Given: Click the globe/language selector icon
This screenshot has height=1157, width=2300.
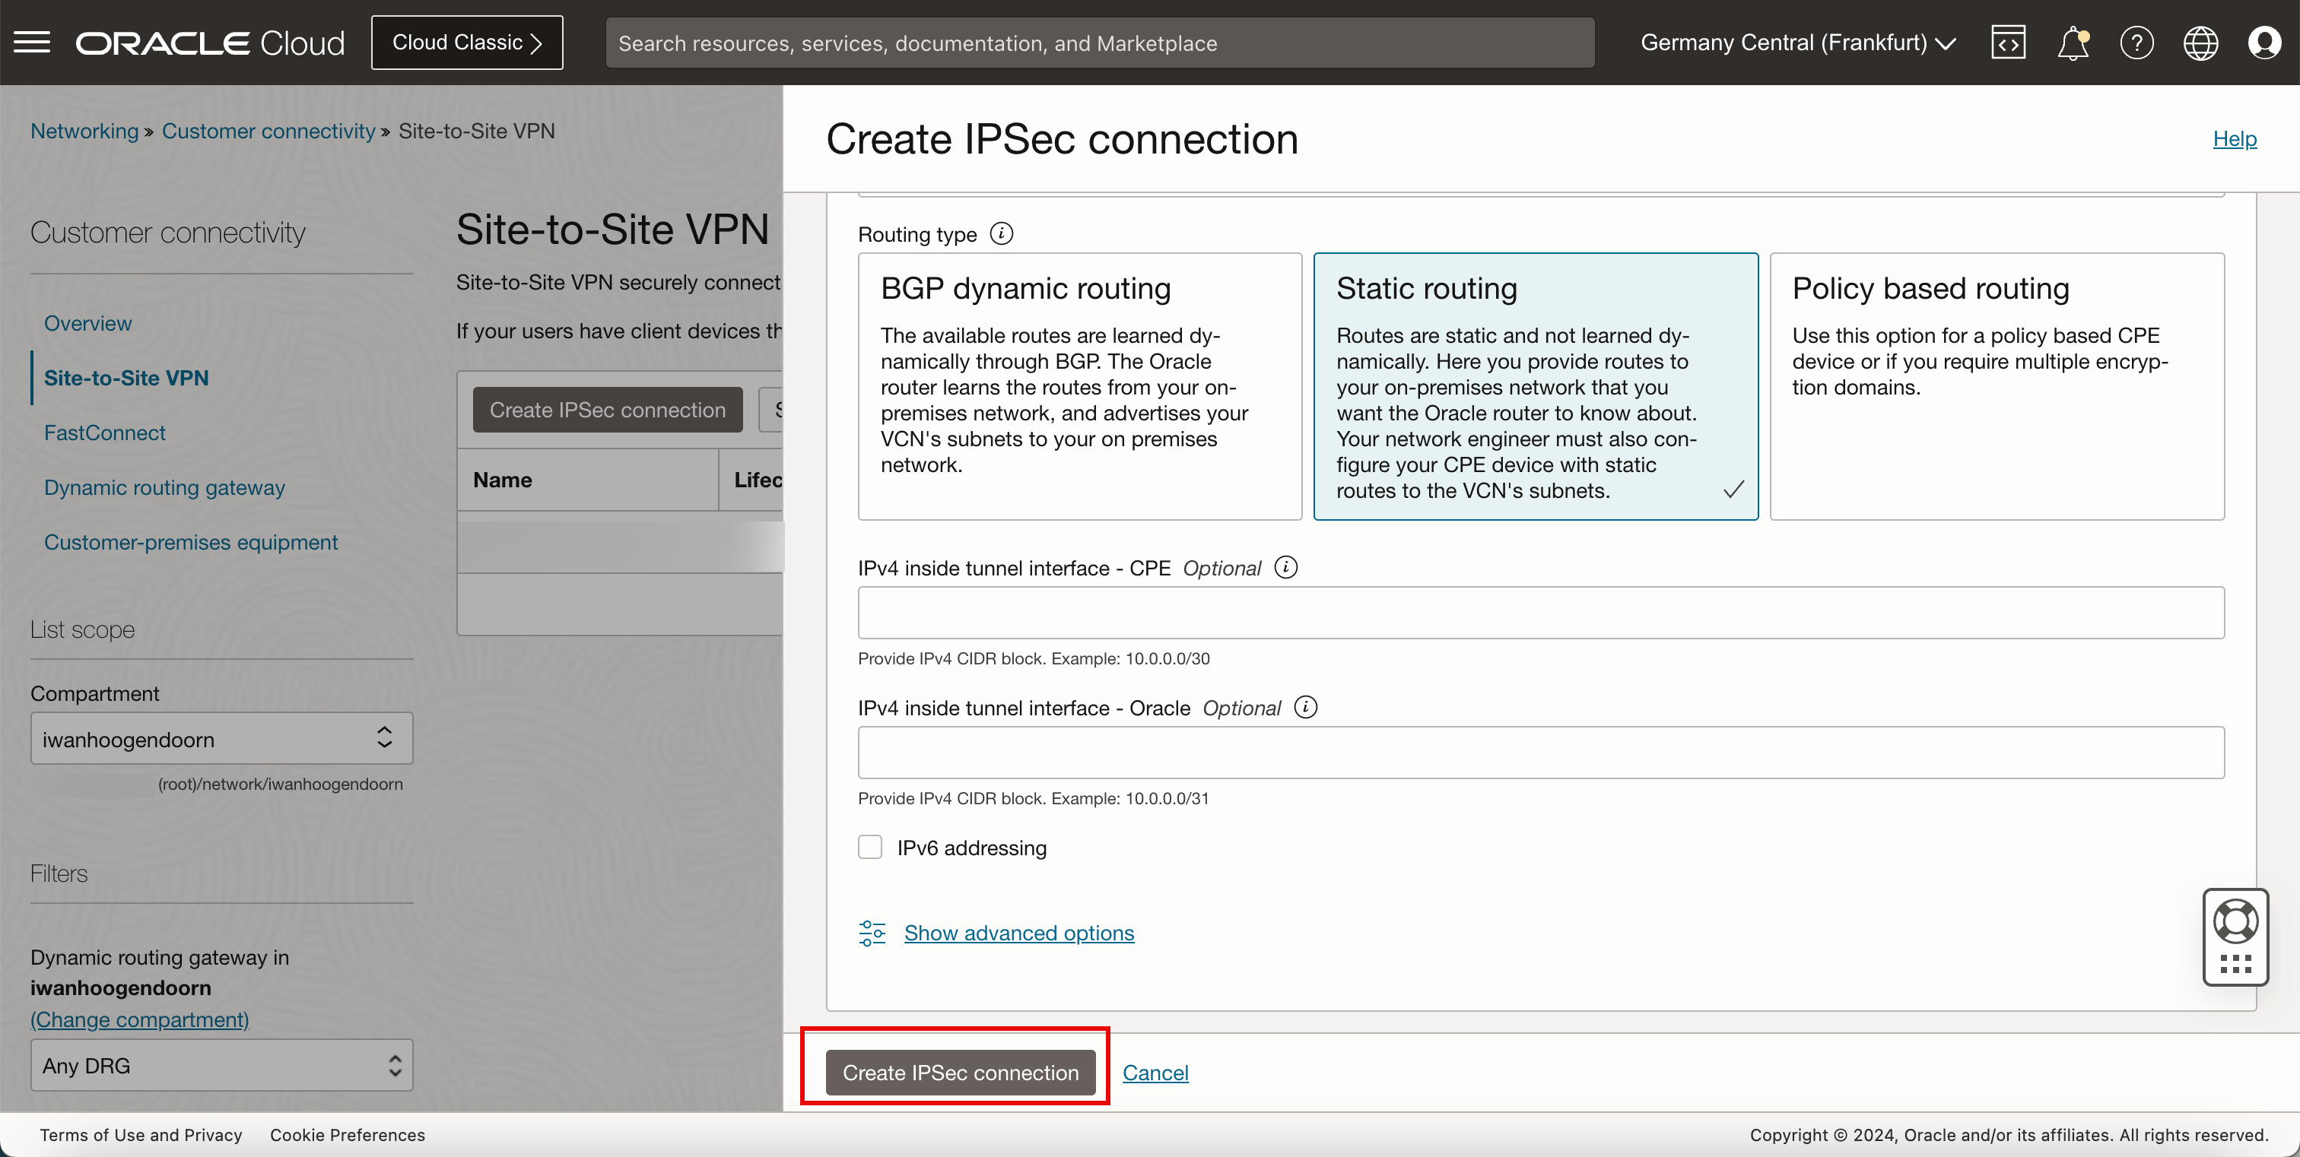Looking at the screenshot, I should click(2200, 43).
